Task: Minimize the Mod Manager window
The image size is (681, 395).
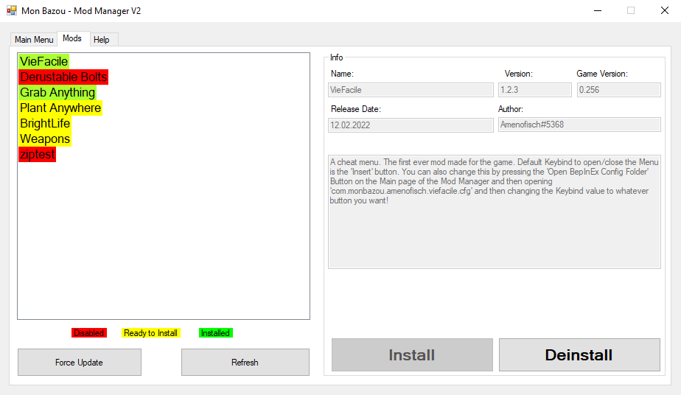Action: (x=598, y=10)
